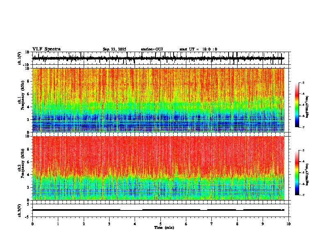Click the ch.1 waveform trace panel
325x251 pixels.
(x=161, y=58)
